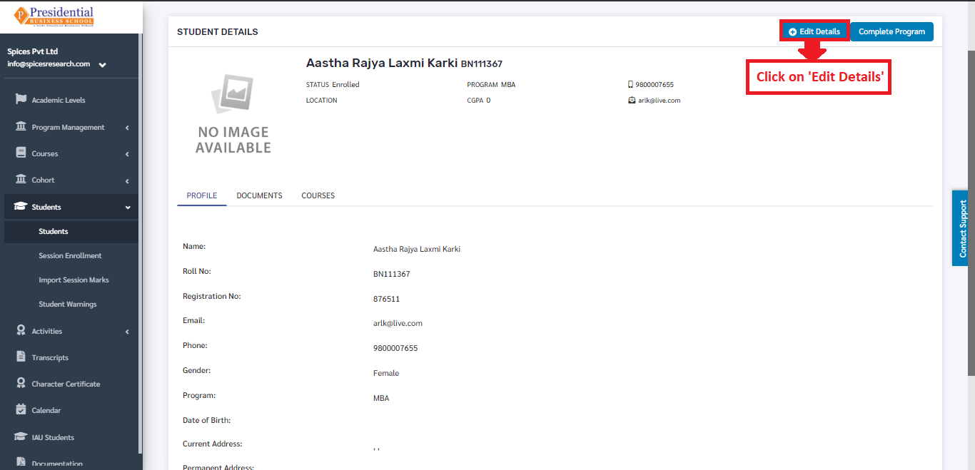Open the Contact Support side tab
Viewport: 975px width, 470px height.
click(x=963, y=228)
